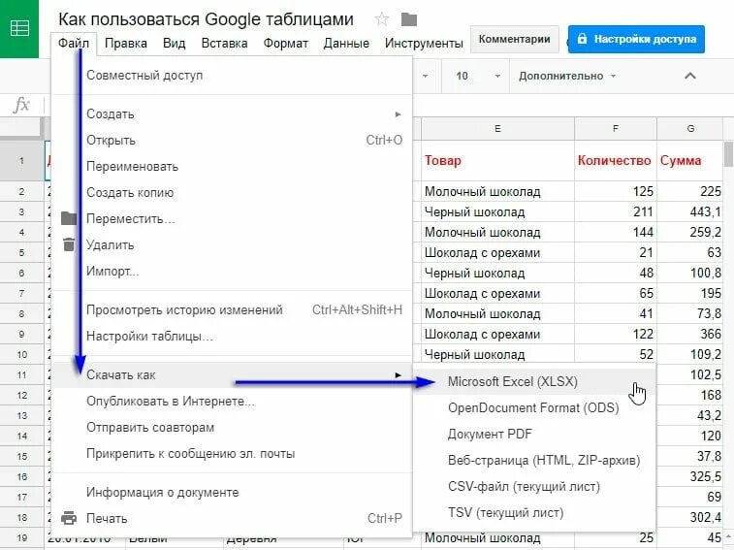This screenshot has height=550, width=734.
Task: Click Опубликовать в Интернете menu entry
Action: [171, 401]
